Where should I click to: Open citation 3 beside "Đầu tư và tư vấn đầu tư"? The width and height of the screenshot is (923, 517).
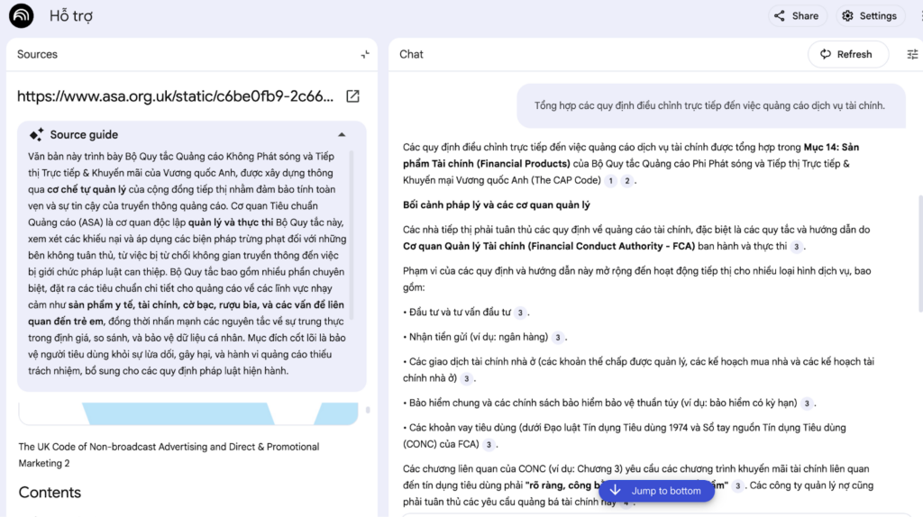click(x=520, y=313)
